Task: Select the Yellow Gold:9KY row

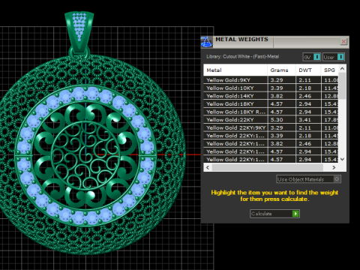Action: [271, 80]
